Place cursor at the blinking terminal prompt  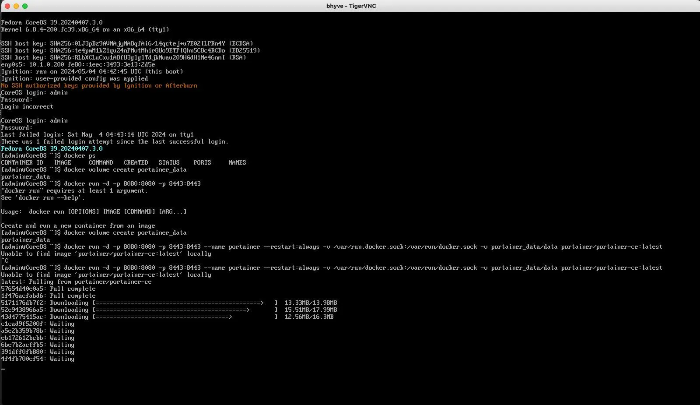pos(3,368)
